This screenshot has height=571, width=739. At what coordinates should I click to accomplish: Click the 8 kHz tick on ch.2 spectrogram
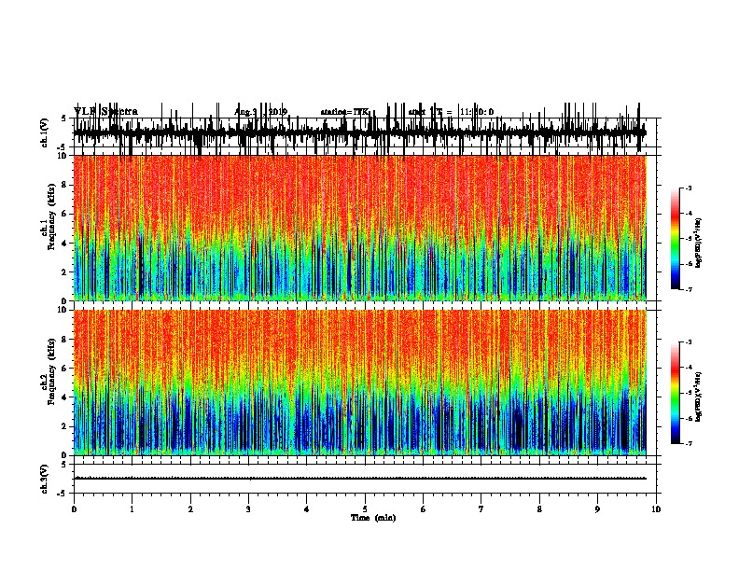point(64,340)
